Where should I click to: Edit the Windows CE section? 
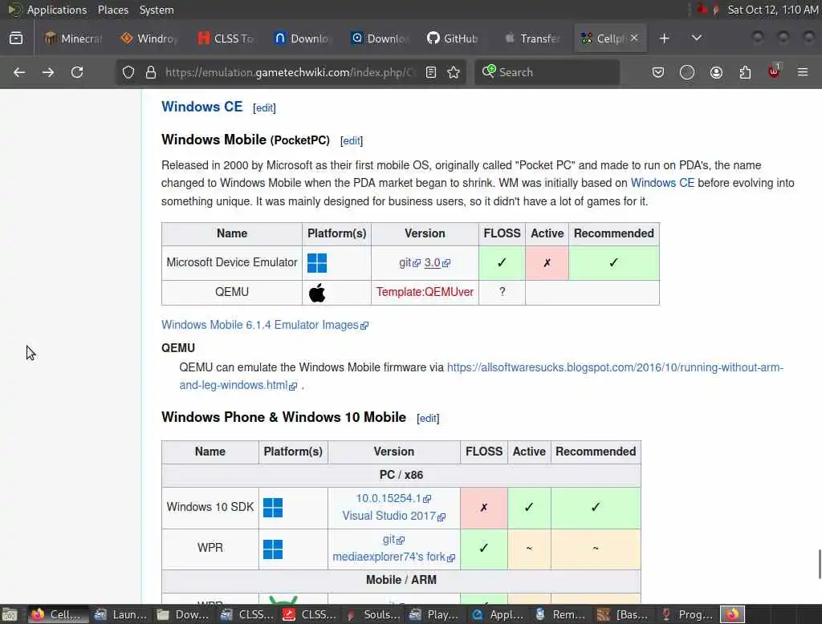(x=264, y=108)
